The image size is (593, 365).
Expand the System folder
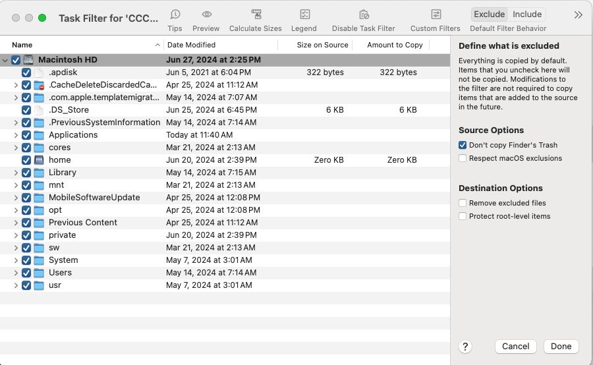tap(16, 260)
